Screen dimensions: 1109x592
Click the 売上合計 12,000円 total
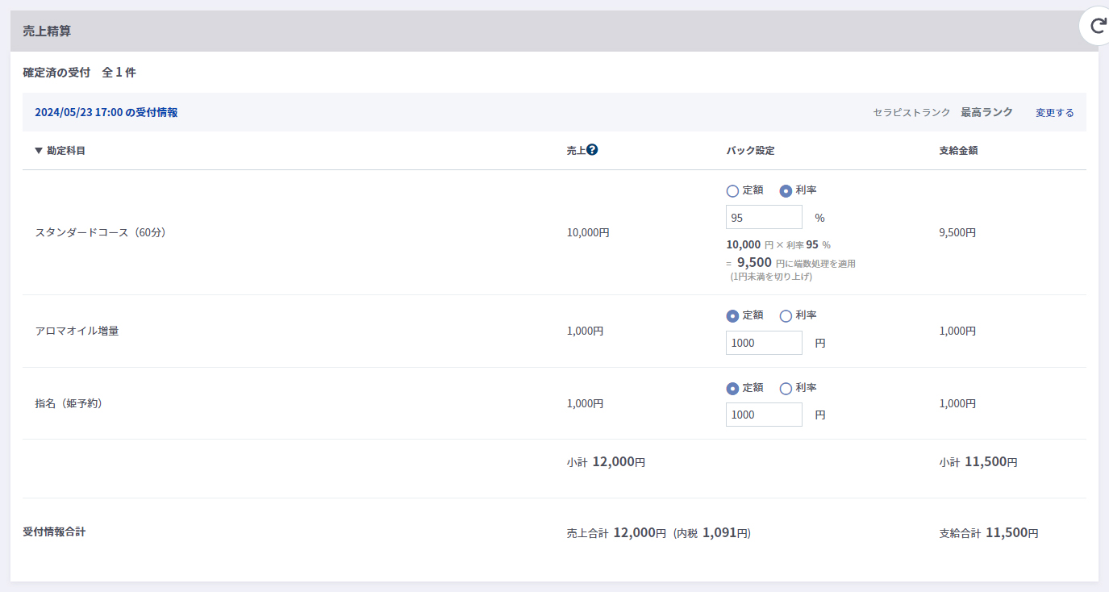click(x=616, y=533)
